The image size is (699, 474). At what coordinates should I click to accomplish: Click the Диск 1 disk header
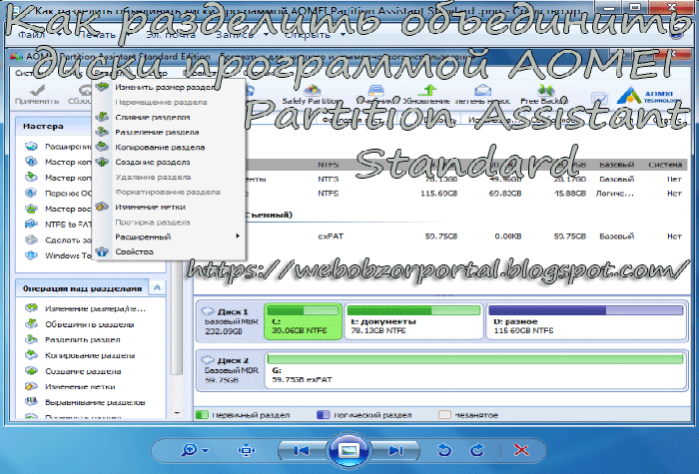click(x=231, y=321)
